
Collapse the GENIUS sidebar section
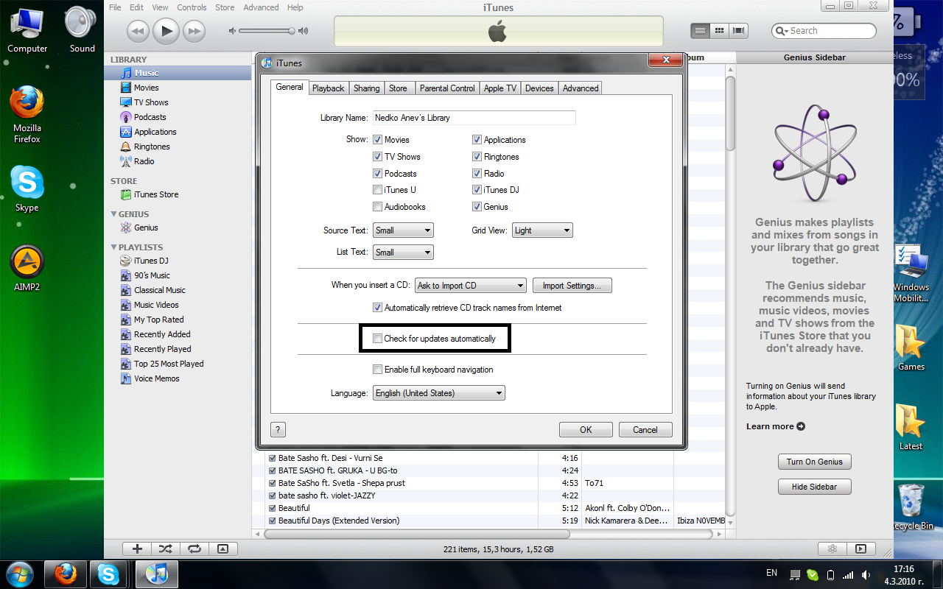113,214
